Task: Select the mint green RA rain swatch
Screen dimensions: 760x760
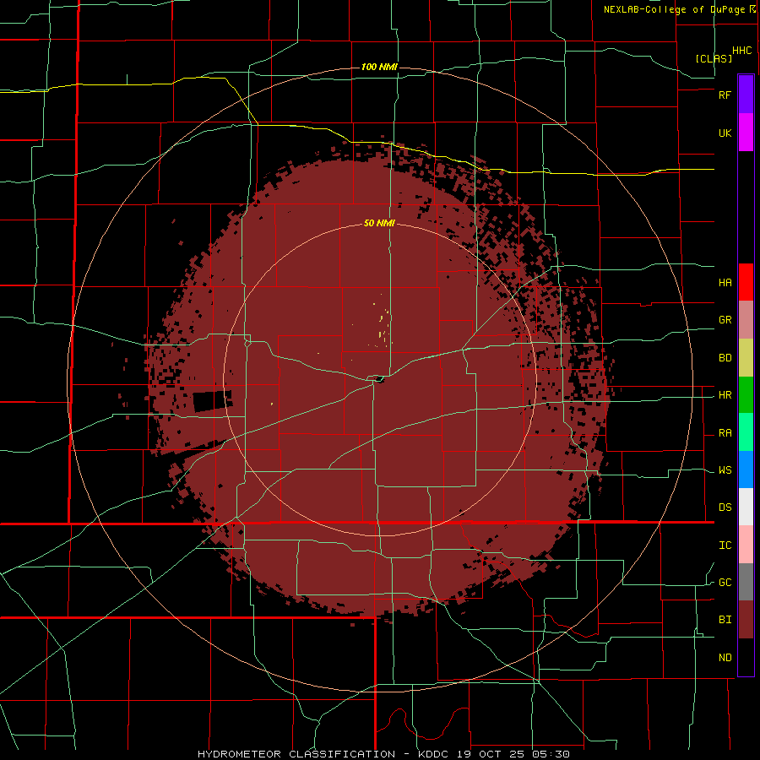Action: (x=746, y=432)
